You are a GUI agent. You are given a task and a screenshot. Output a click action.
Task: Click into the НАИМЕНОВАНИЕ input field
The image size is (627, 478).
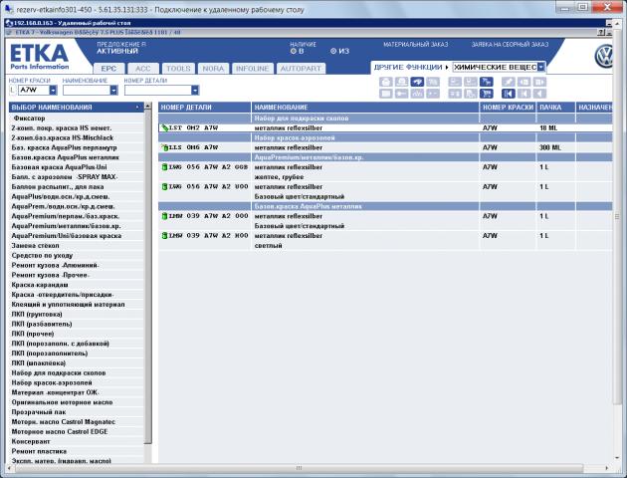click(87, 91)
